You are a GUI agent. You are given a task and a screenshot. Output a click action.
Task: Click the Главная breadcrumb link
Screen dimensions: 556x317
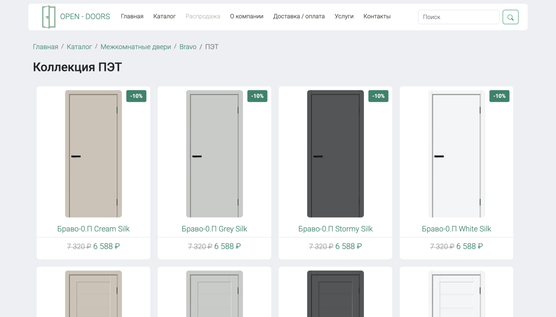[x=46, y=47]
